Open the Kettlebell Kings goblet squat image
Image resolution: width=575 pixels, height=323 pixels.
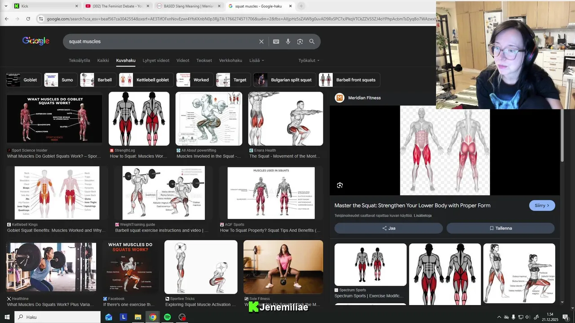click(x=57, y=193)
